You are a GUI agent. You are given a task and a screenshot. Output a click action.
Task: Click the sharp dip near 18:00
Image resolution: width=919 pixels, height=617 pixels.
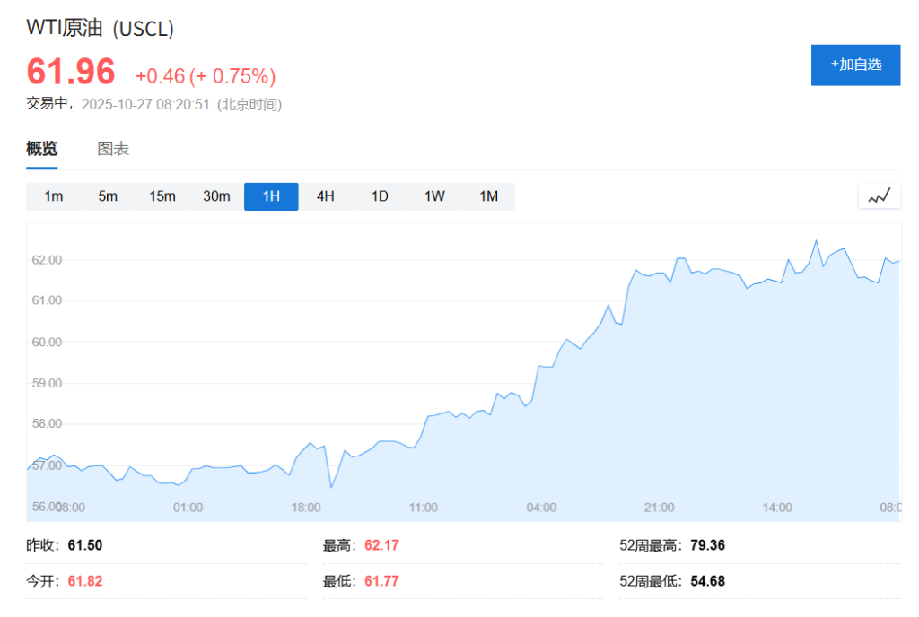pyautogui.click(x=331, y=487)
